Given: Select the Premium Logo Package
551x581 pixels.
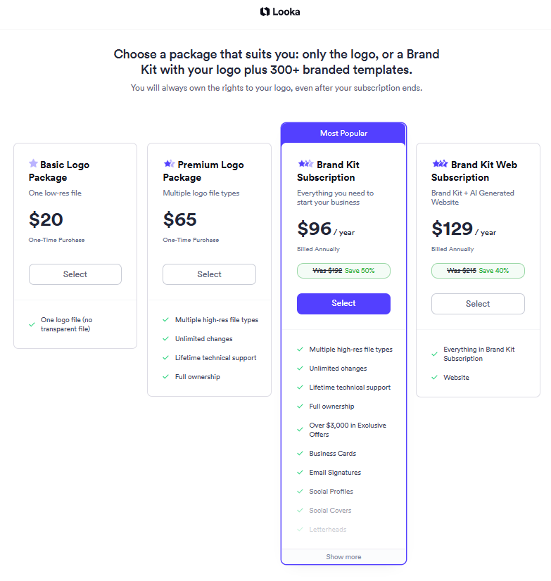Looking at the screenshot, I should 209,274.
